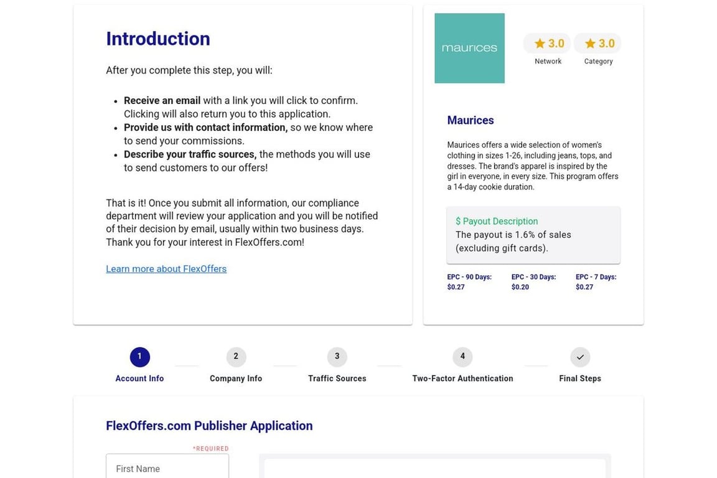Click the EPC - 90 Days value
Screen dimensions: 717x478
(x=456, y=288)
